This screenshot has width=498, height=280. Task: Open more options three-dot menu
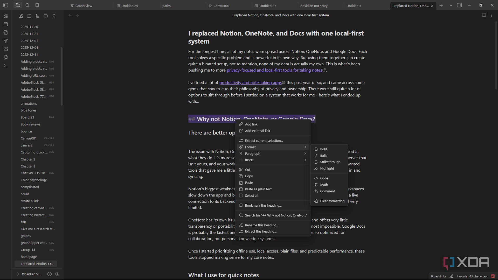click(491, 15)
